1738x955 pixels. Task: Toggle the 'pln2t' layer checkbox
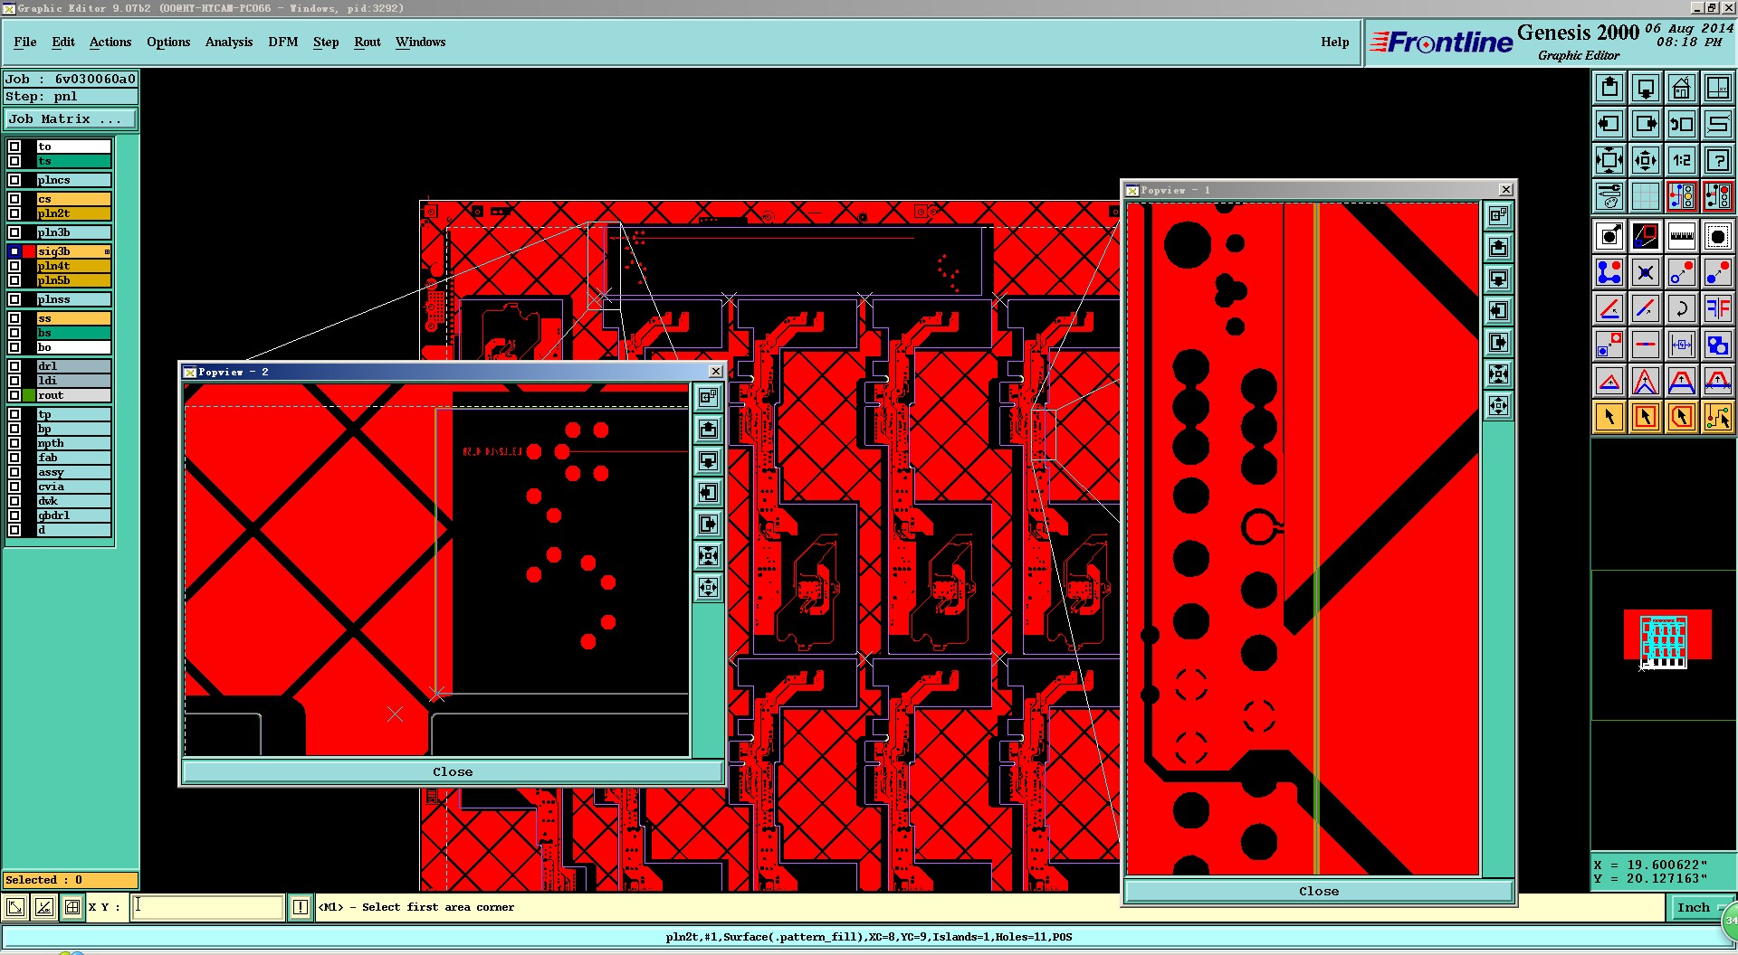click(x=14, y=213)
